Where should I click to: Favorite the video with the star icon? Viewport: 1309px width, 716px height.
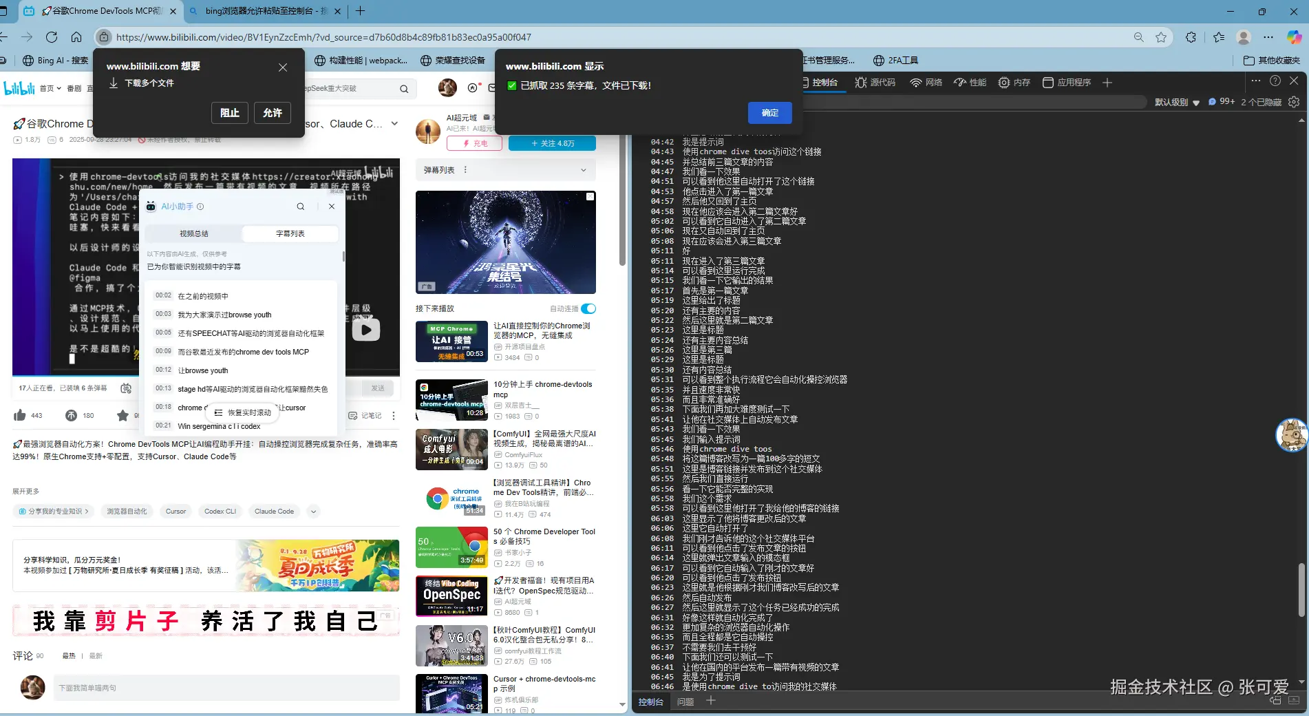(x=123, y=415)
